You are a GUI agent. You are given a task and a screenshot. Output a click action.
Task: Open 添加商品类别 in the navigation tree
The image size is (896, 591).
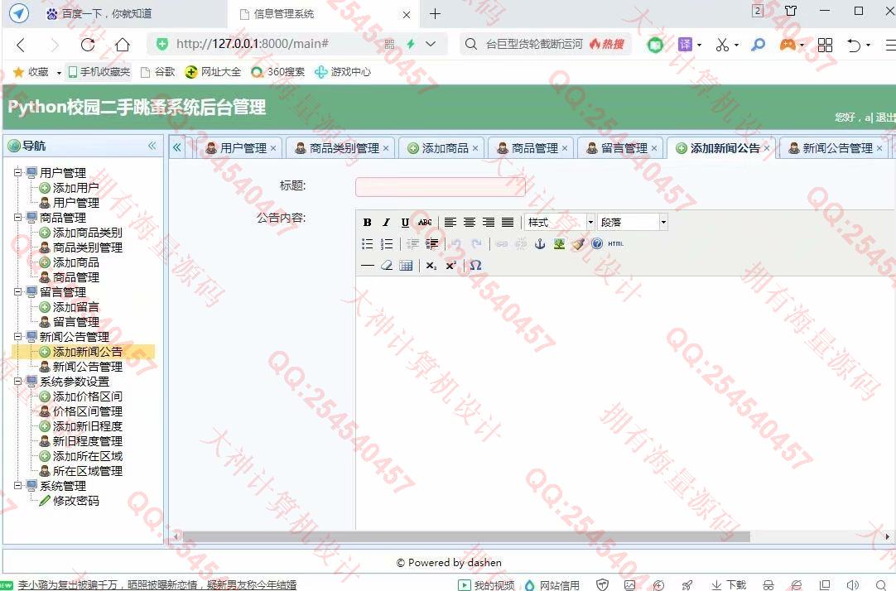(88, 233)
